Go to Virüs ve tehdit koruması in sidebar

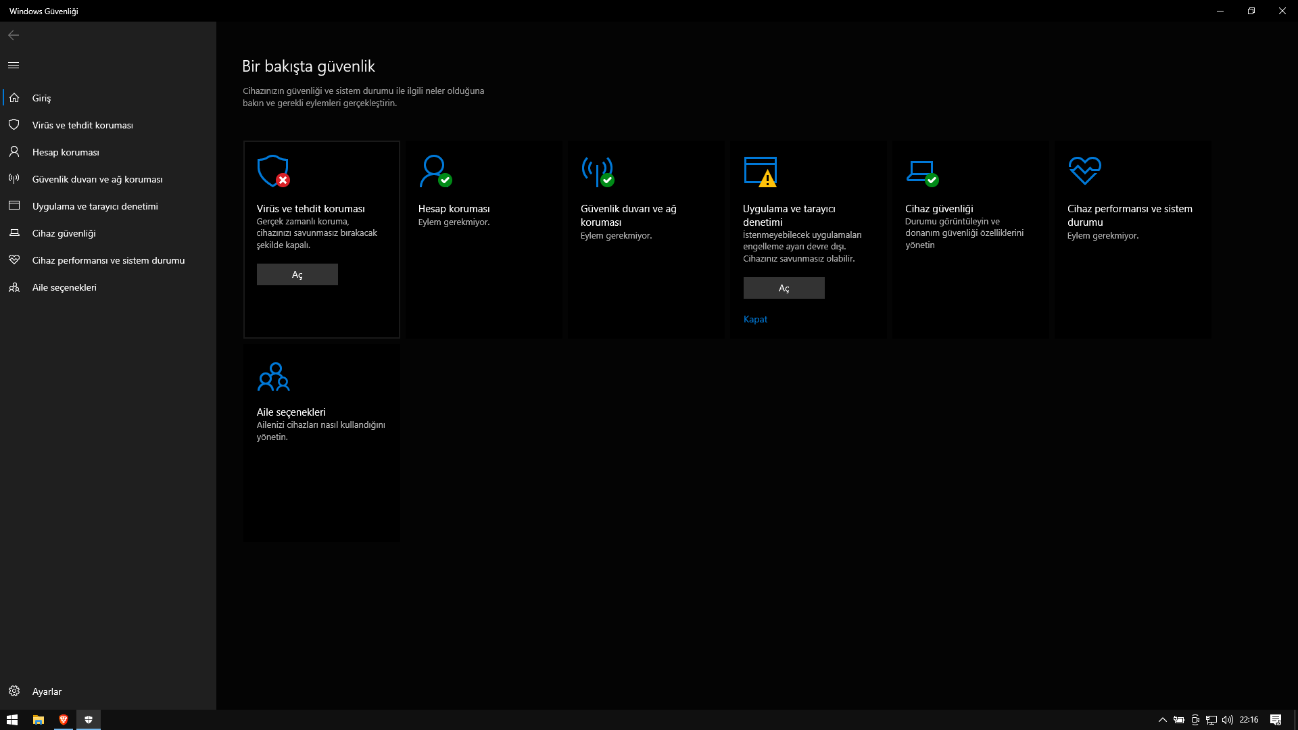108,125
